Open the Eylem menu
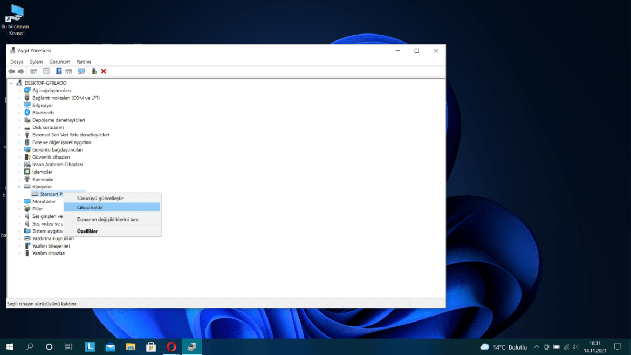Screen dimensions: 631x355 coord(36,62)
